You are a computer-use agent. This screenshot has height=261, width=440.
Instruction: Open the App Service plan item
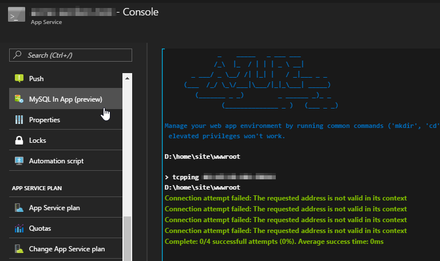[x=66, y=208]
